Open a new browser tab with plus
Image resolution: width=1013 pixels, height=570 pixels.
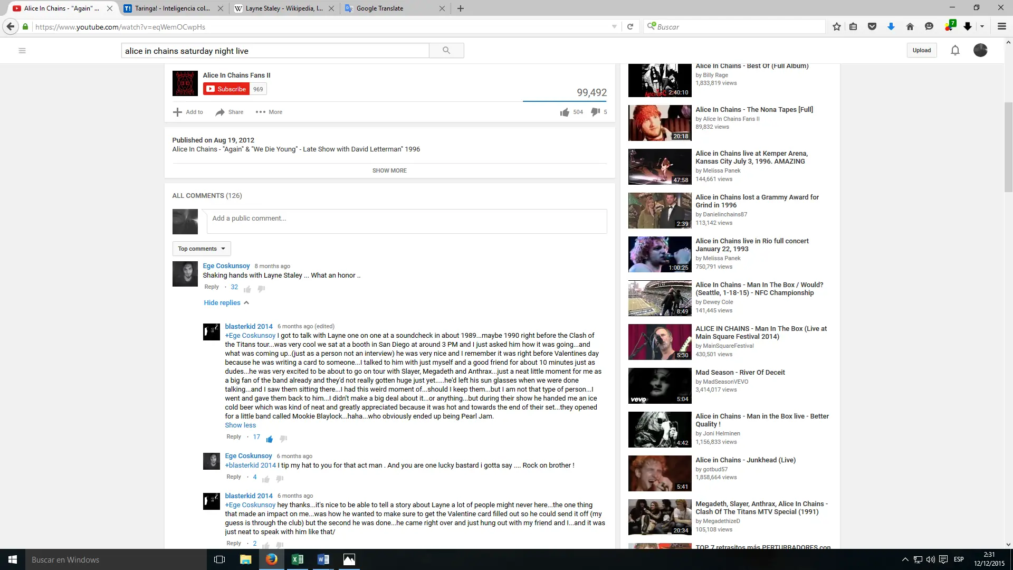coord(461,8)
